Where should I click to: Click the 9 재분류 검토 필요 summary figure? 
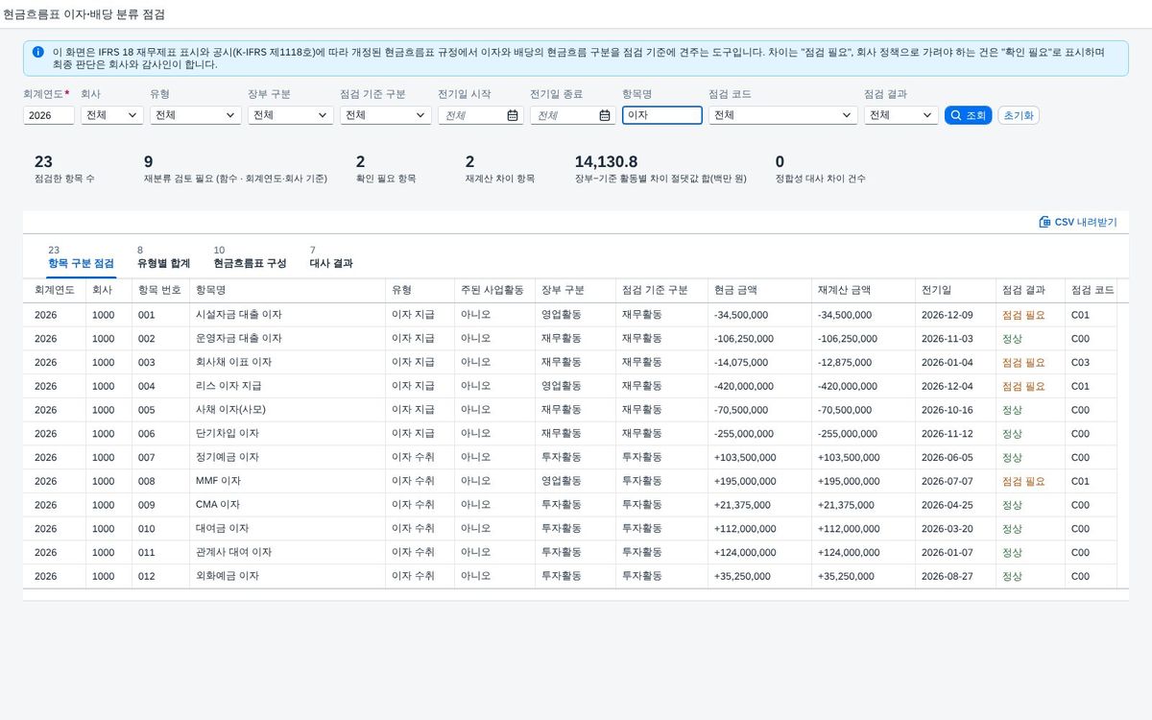(x=149, y=162)
